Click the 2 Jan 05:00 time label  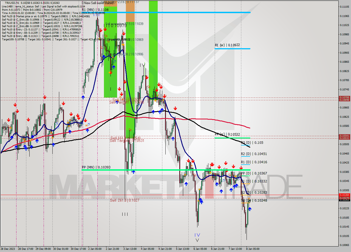click(95, 249)
